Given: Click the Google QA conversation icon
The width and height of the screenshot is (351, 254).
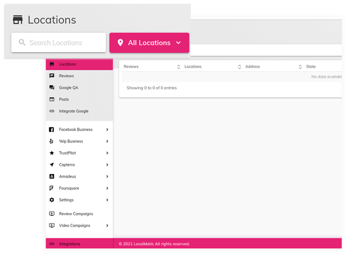Looking at the screenshot, I should tap(52, 88).
